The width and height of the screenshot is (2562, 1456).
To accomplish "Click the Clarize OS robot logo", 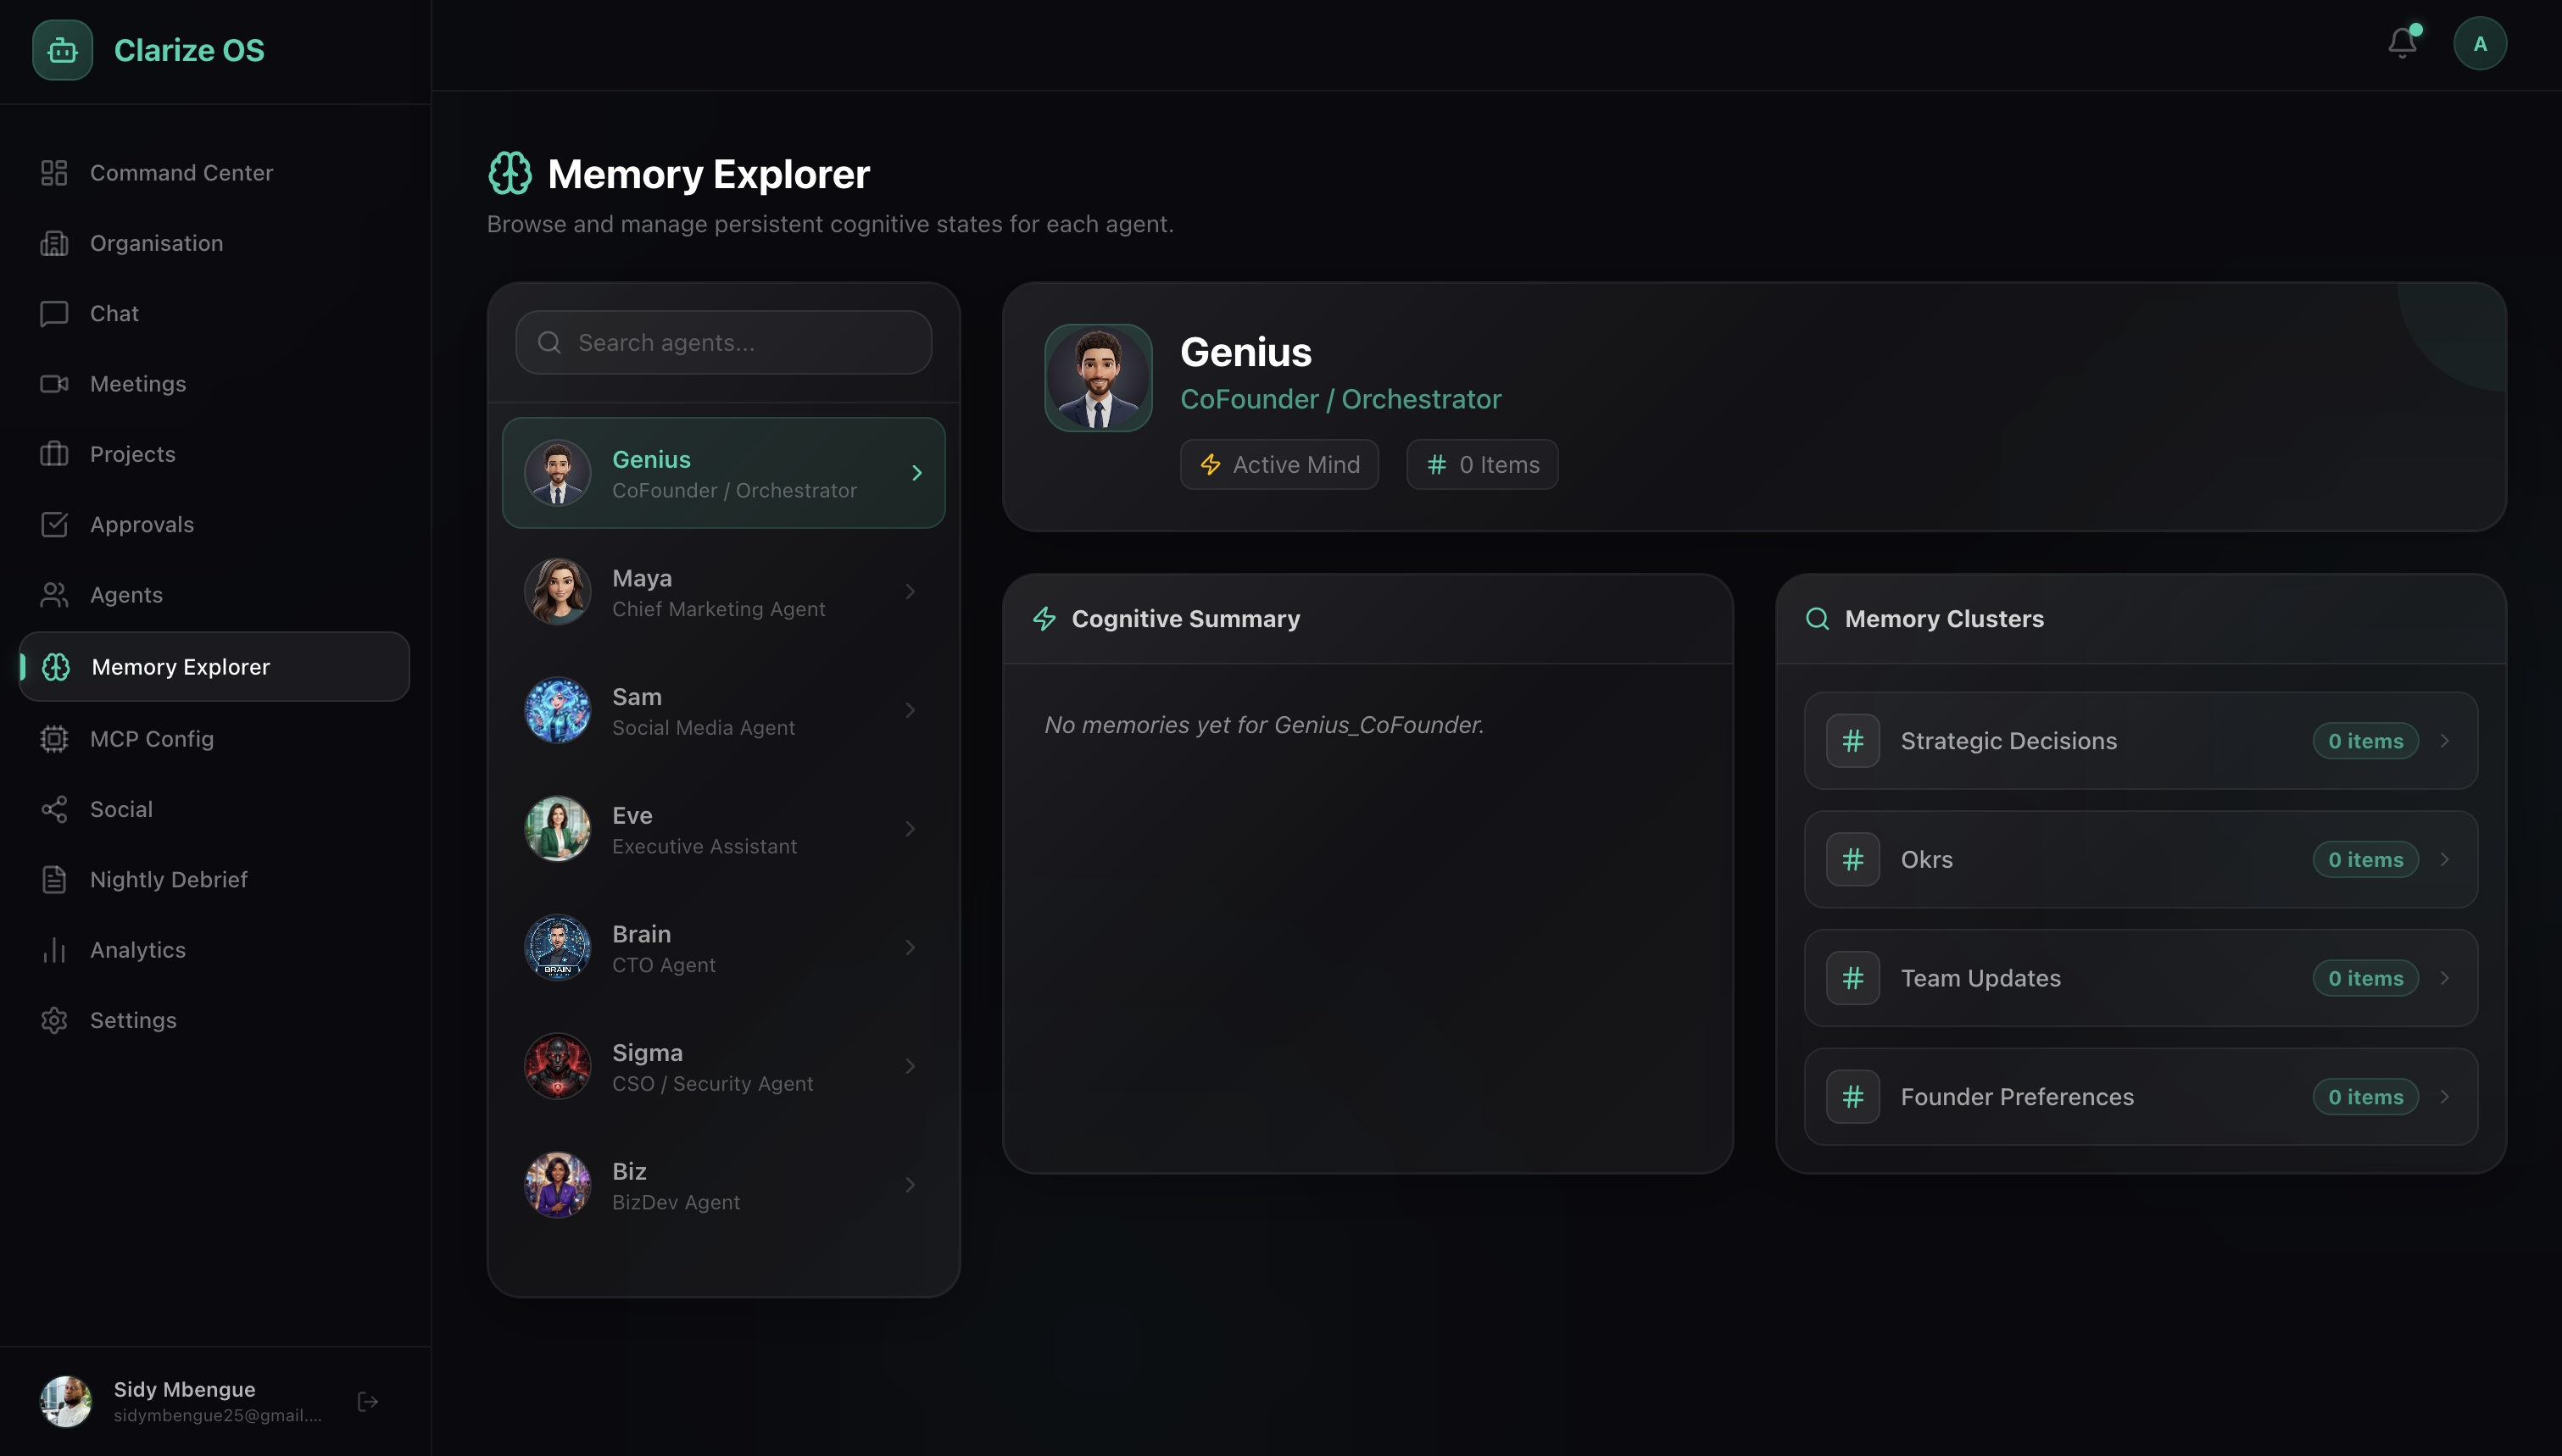I will [x=62, y=50].
